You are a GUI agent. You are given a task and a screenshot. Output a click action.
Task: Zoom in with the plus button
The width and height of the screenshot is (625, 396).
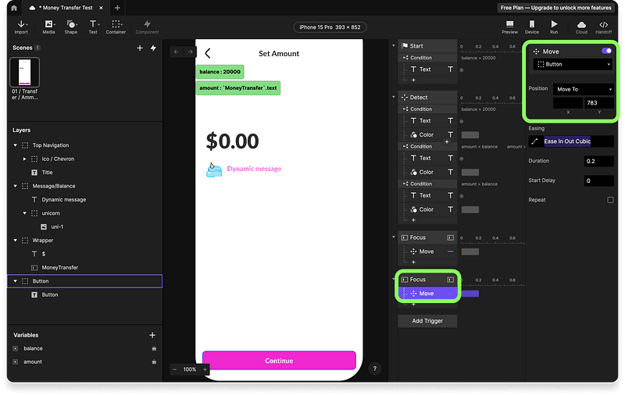coord(205,369)
